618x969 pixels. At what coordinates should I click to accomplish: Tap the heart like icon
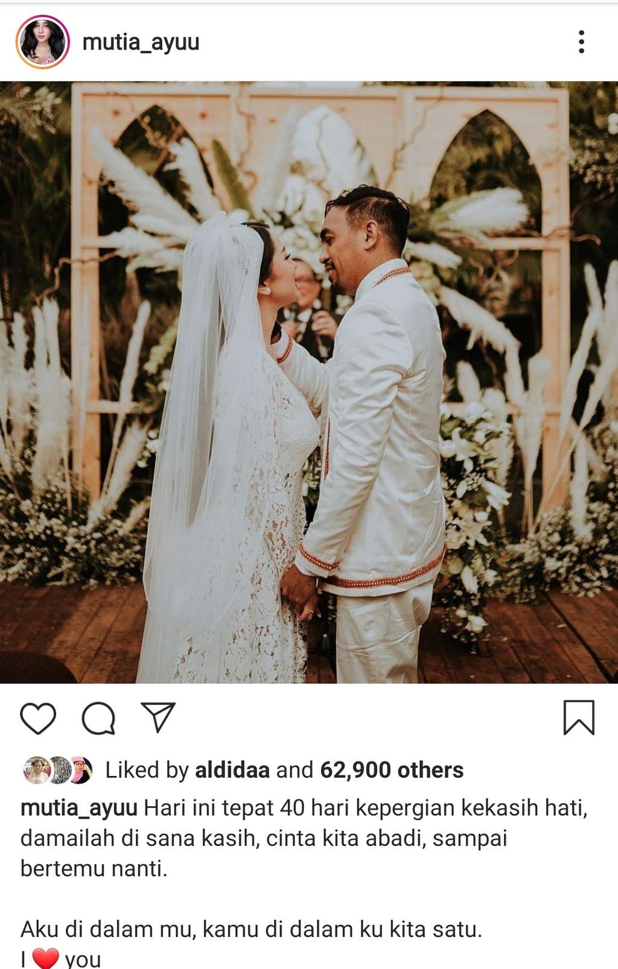(x=38, y=718)
